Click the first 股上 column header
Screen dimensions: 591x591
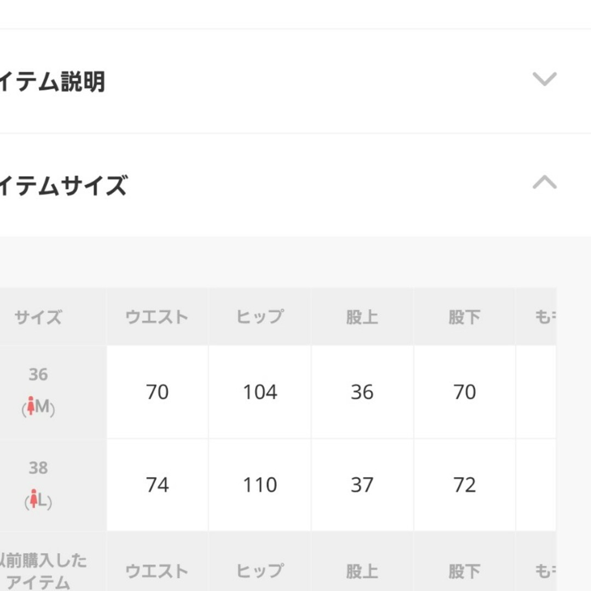tap(362, 317)
